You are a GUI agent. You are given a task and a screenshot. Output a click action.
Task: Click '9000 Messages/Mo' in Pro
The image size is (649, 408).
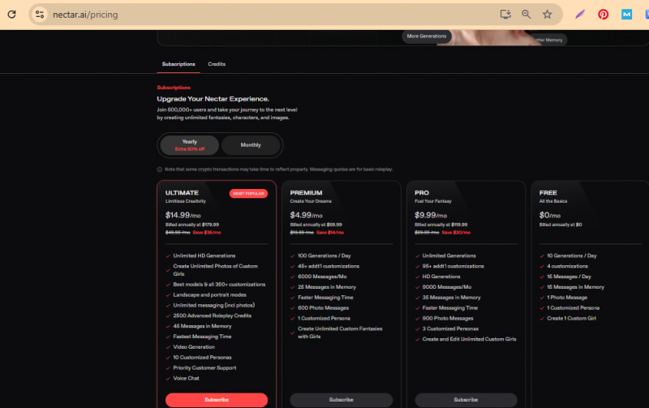point(447,287)
